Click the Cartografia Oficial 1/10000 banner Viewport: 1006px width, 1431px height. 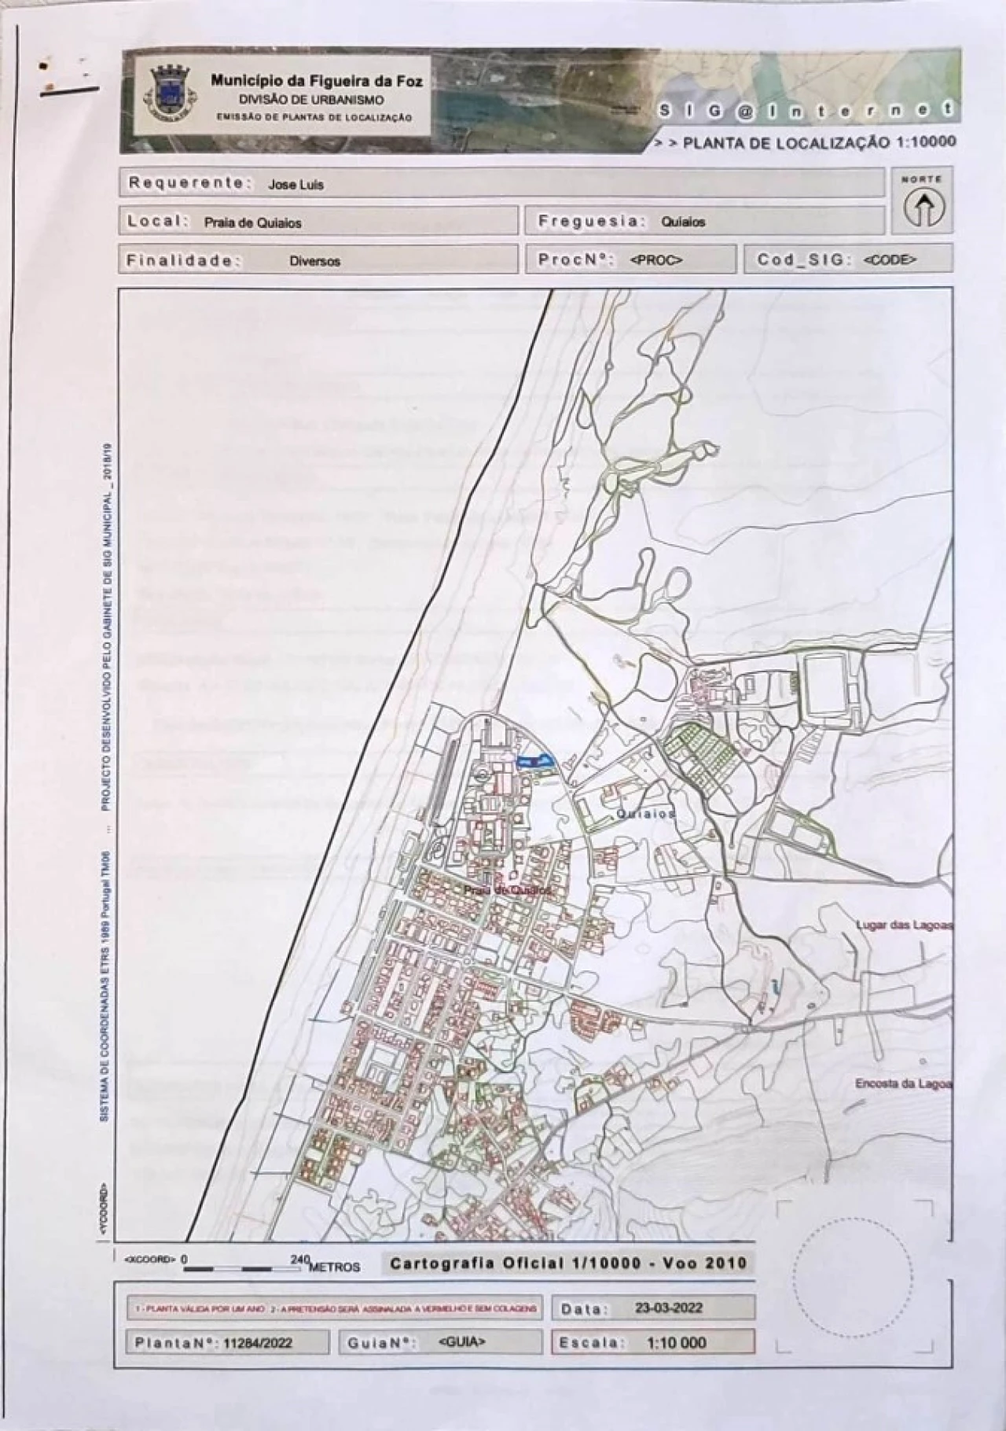567,1264
